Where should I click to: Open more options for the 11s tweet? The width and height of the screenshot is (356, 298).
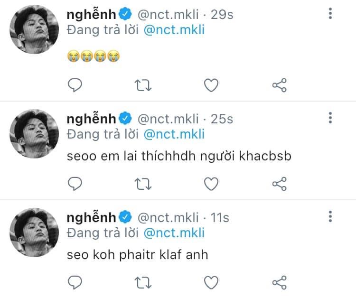330,217
